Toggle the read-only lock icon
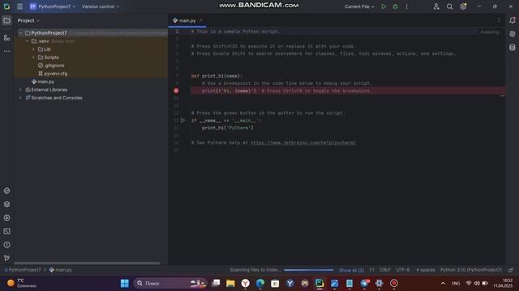 point(511,270)
